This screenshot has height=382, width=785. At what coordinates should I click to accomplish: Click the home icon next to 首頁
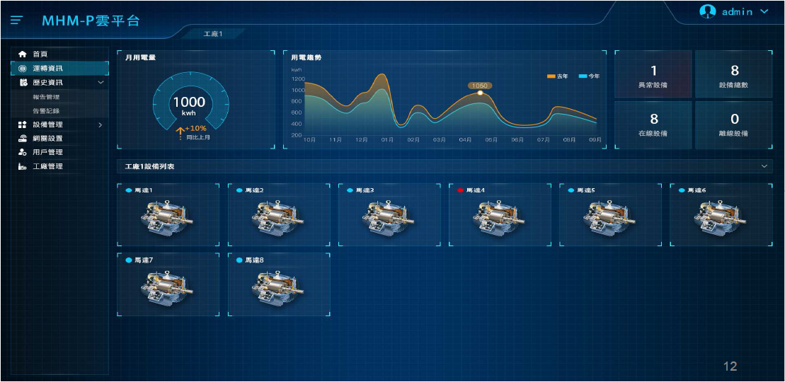(23, 54)
